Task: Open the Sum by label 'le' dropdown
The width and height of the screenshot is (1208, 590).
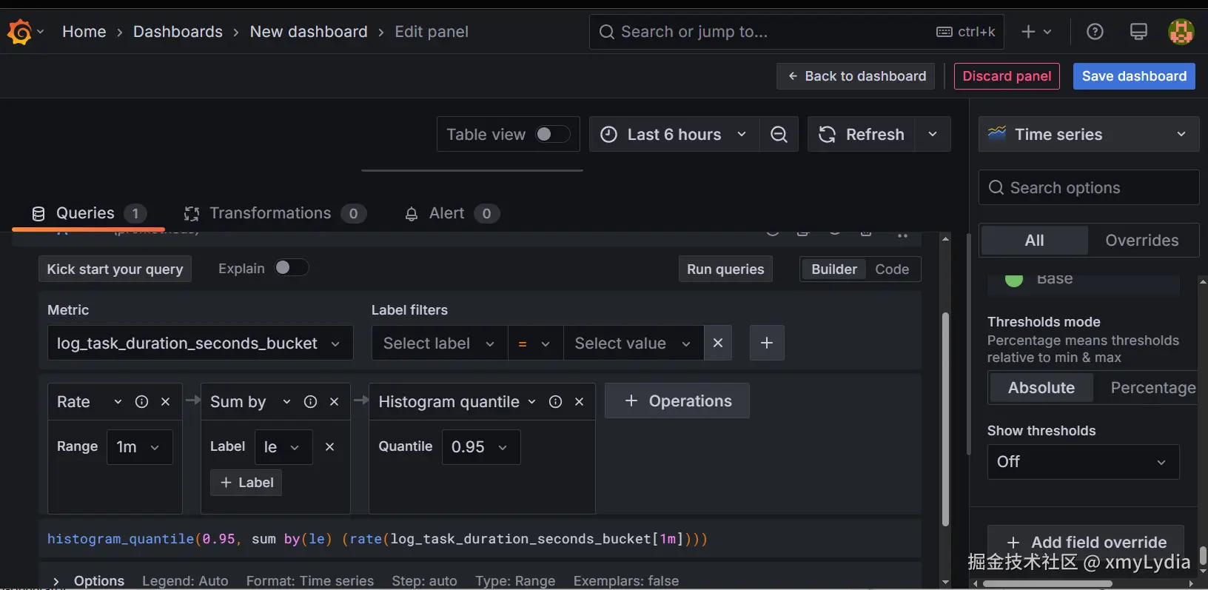Action: [283, 447]
